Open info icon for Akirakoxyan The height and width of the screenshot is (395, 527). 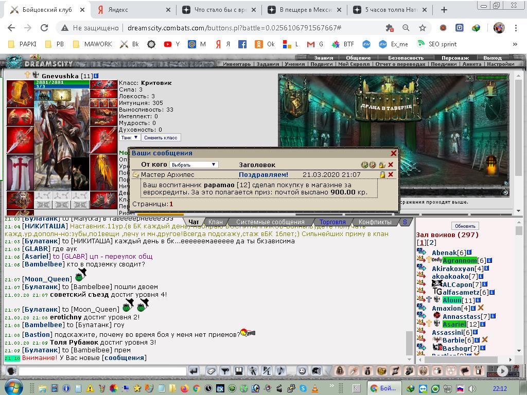(487, 268)
